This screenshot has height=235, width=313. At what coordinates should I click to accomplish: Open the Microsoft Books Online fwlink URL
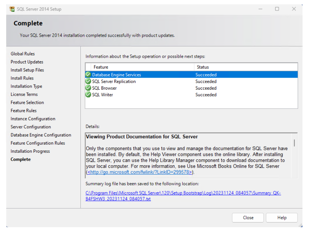click(140, 172)
